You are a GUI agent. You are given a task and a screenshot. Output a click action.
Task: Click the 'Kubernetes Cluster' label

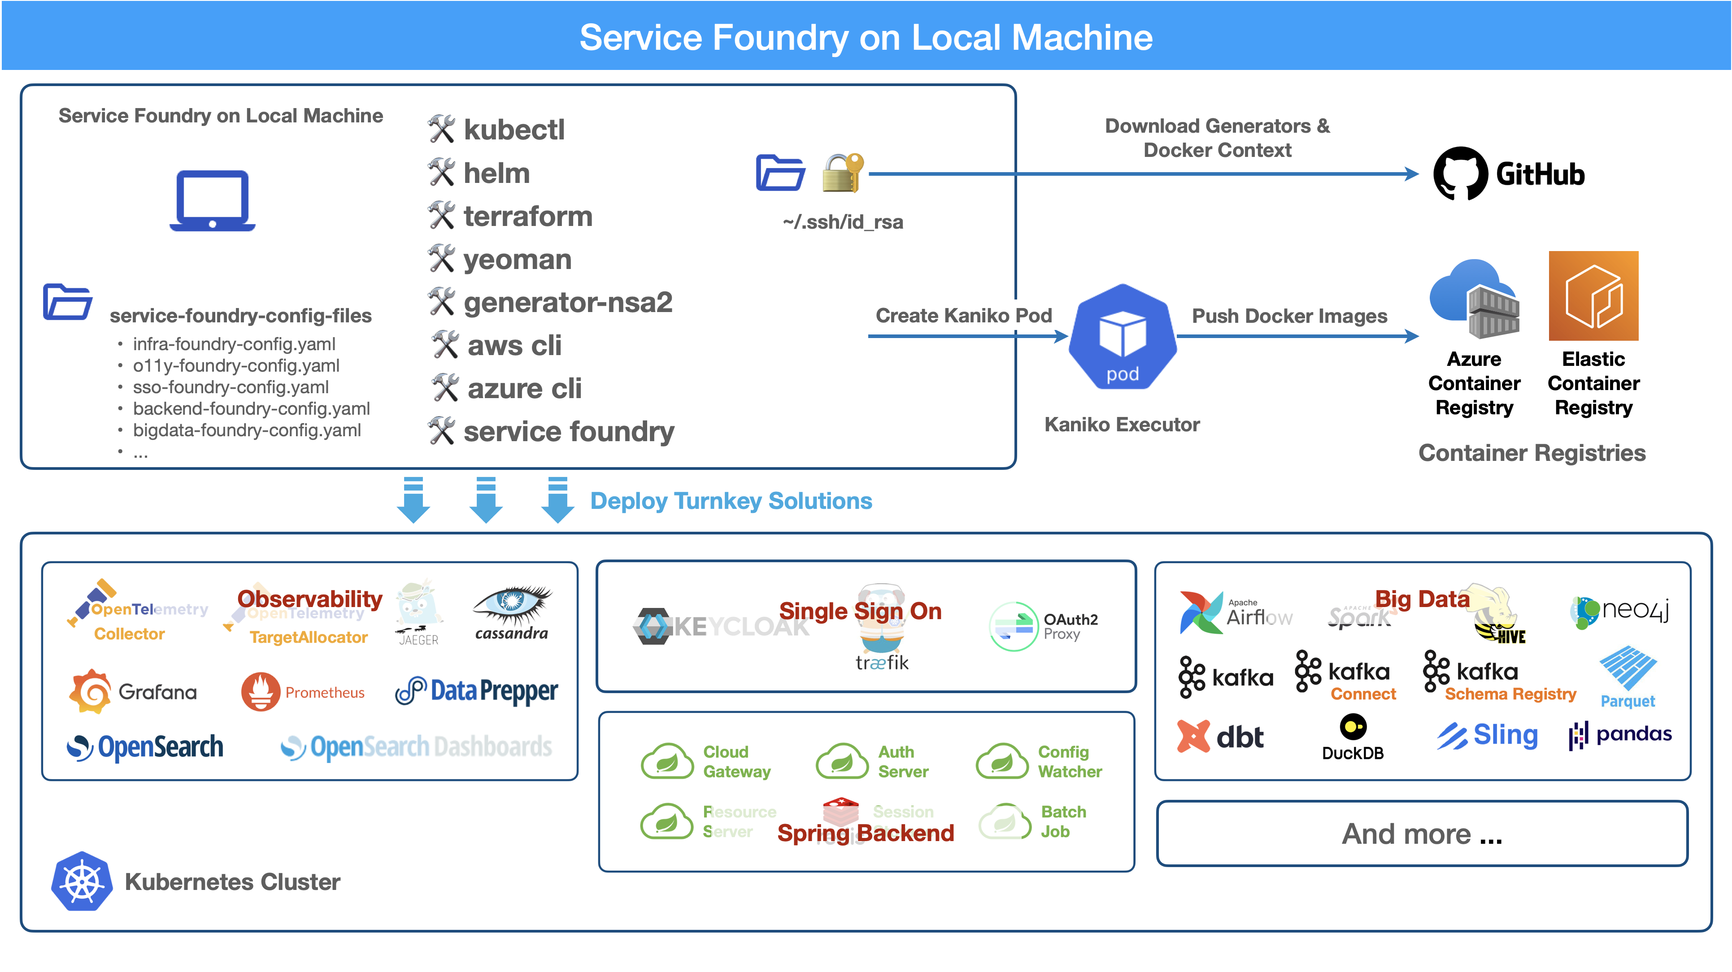(x=233, y=882)
